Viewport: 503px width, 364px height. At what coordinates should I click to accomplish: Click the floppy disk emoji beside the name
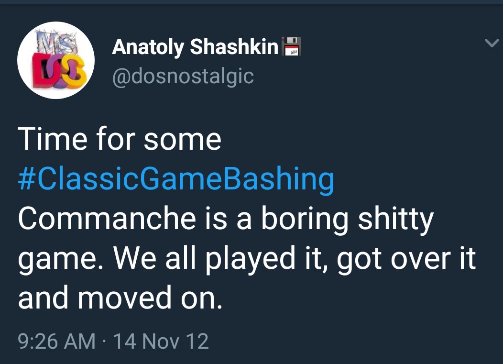(291, 46)
